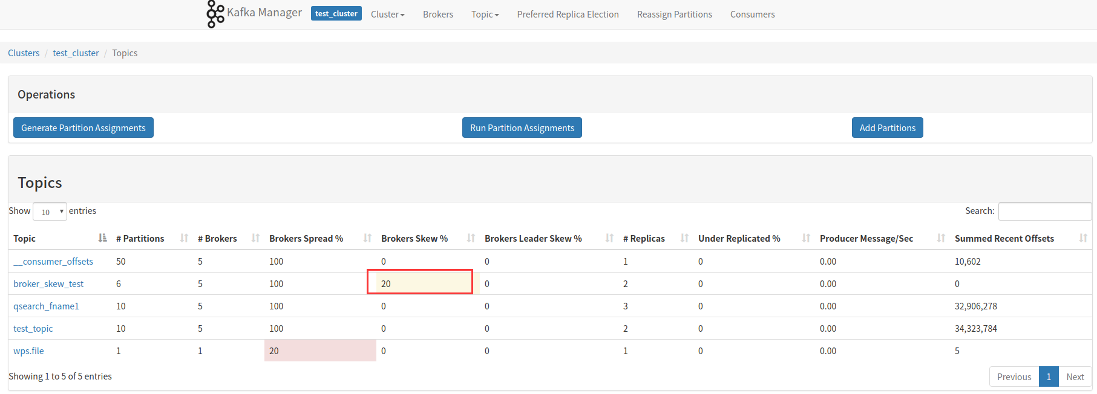Click Generate Partition Assignments button

(x=84, y=128)
